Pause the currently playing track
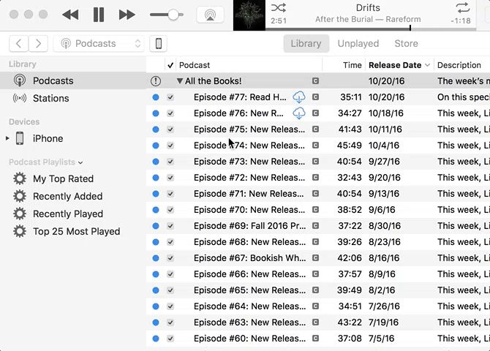The image size is (490, 351). 99,15
